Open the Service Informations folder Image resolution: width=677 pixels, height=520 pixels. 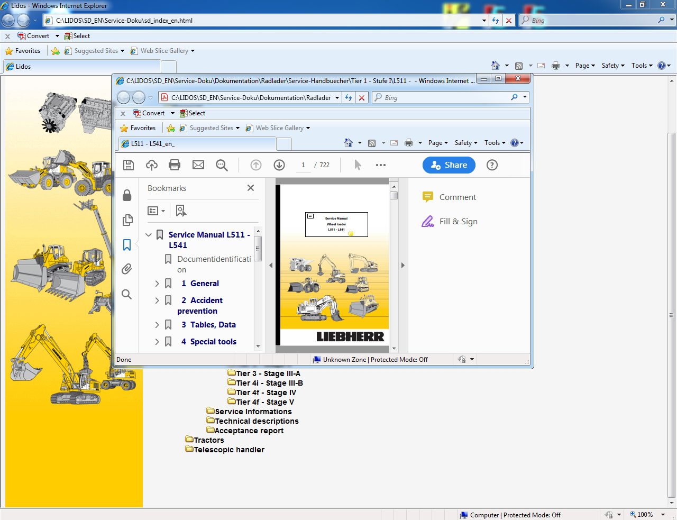pyautogui.click(x=249, y=412)
